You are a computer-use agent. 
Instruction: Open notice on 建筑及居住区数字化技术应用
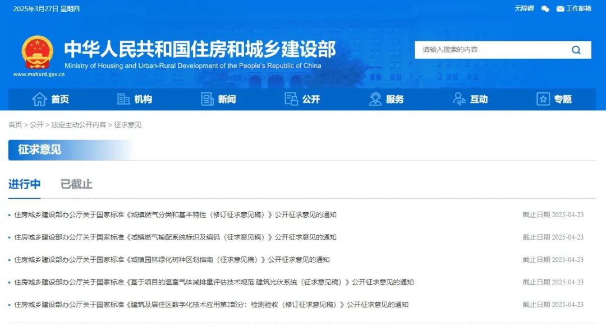click(x=212, y=304)
